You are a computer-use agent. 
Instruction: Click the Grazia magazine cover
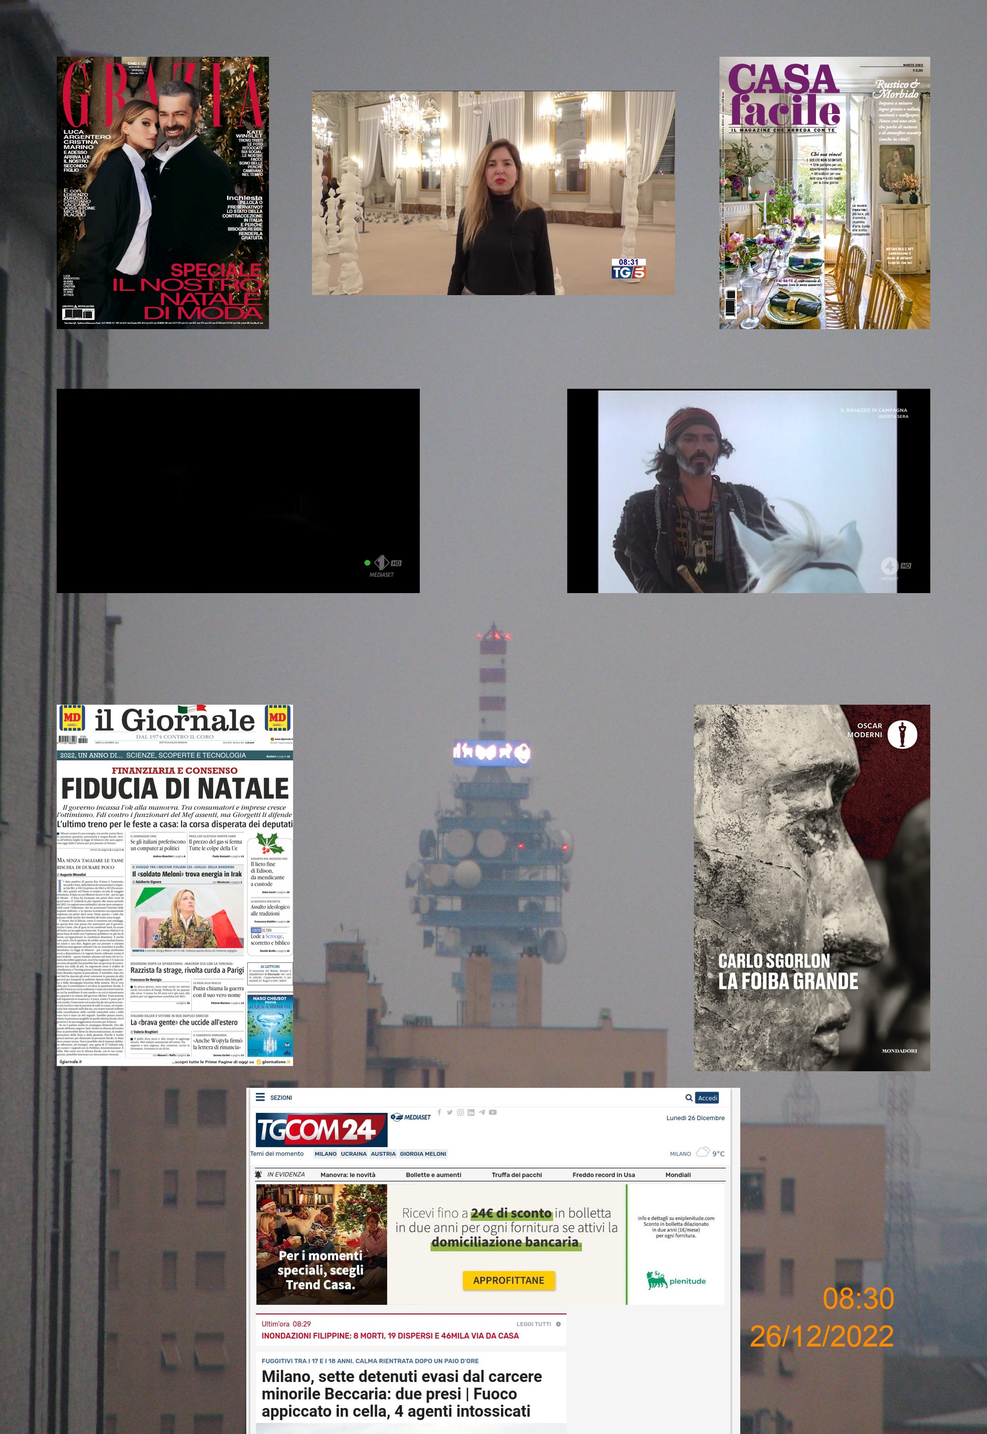click(163, 192)
